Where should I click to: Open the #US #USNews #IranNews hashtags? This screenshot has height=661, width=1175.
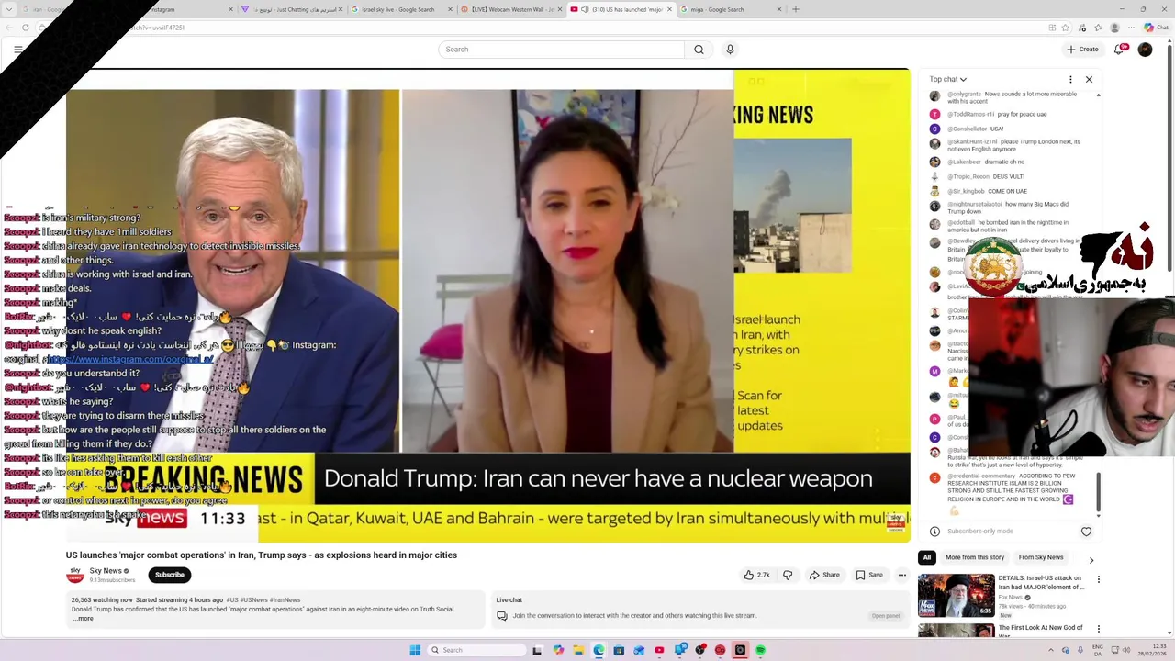point(263,600)
